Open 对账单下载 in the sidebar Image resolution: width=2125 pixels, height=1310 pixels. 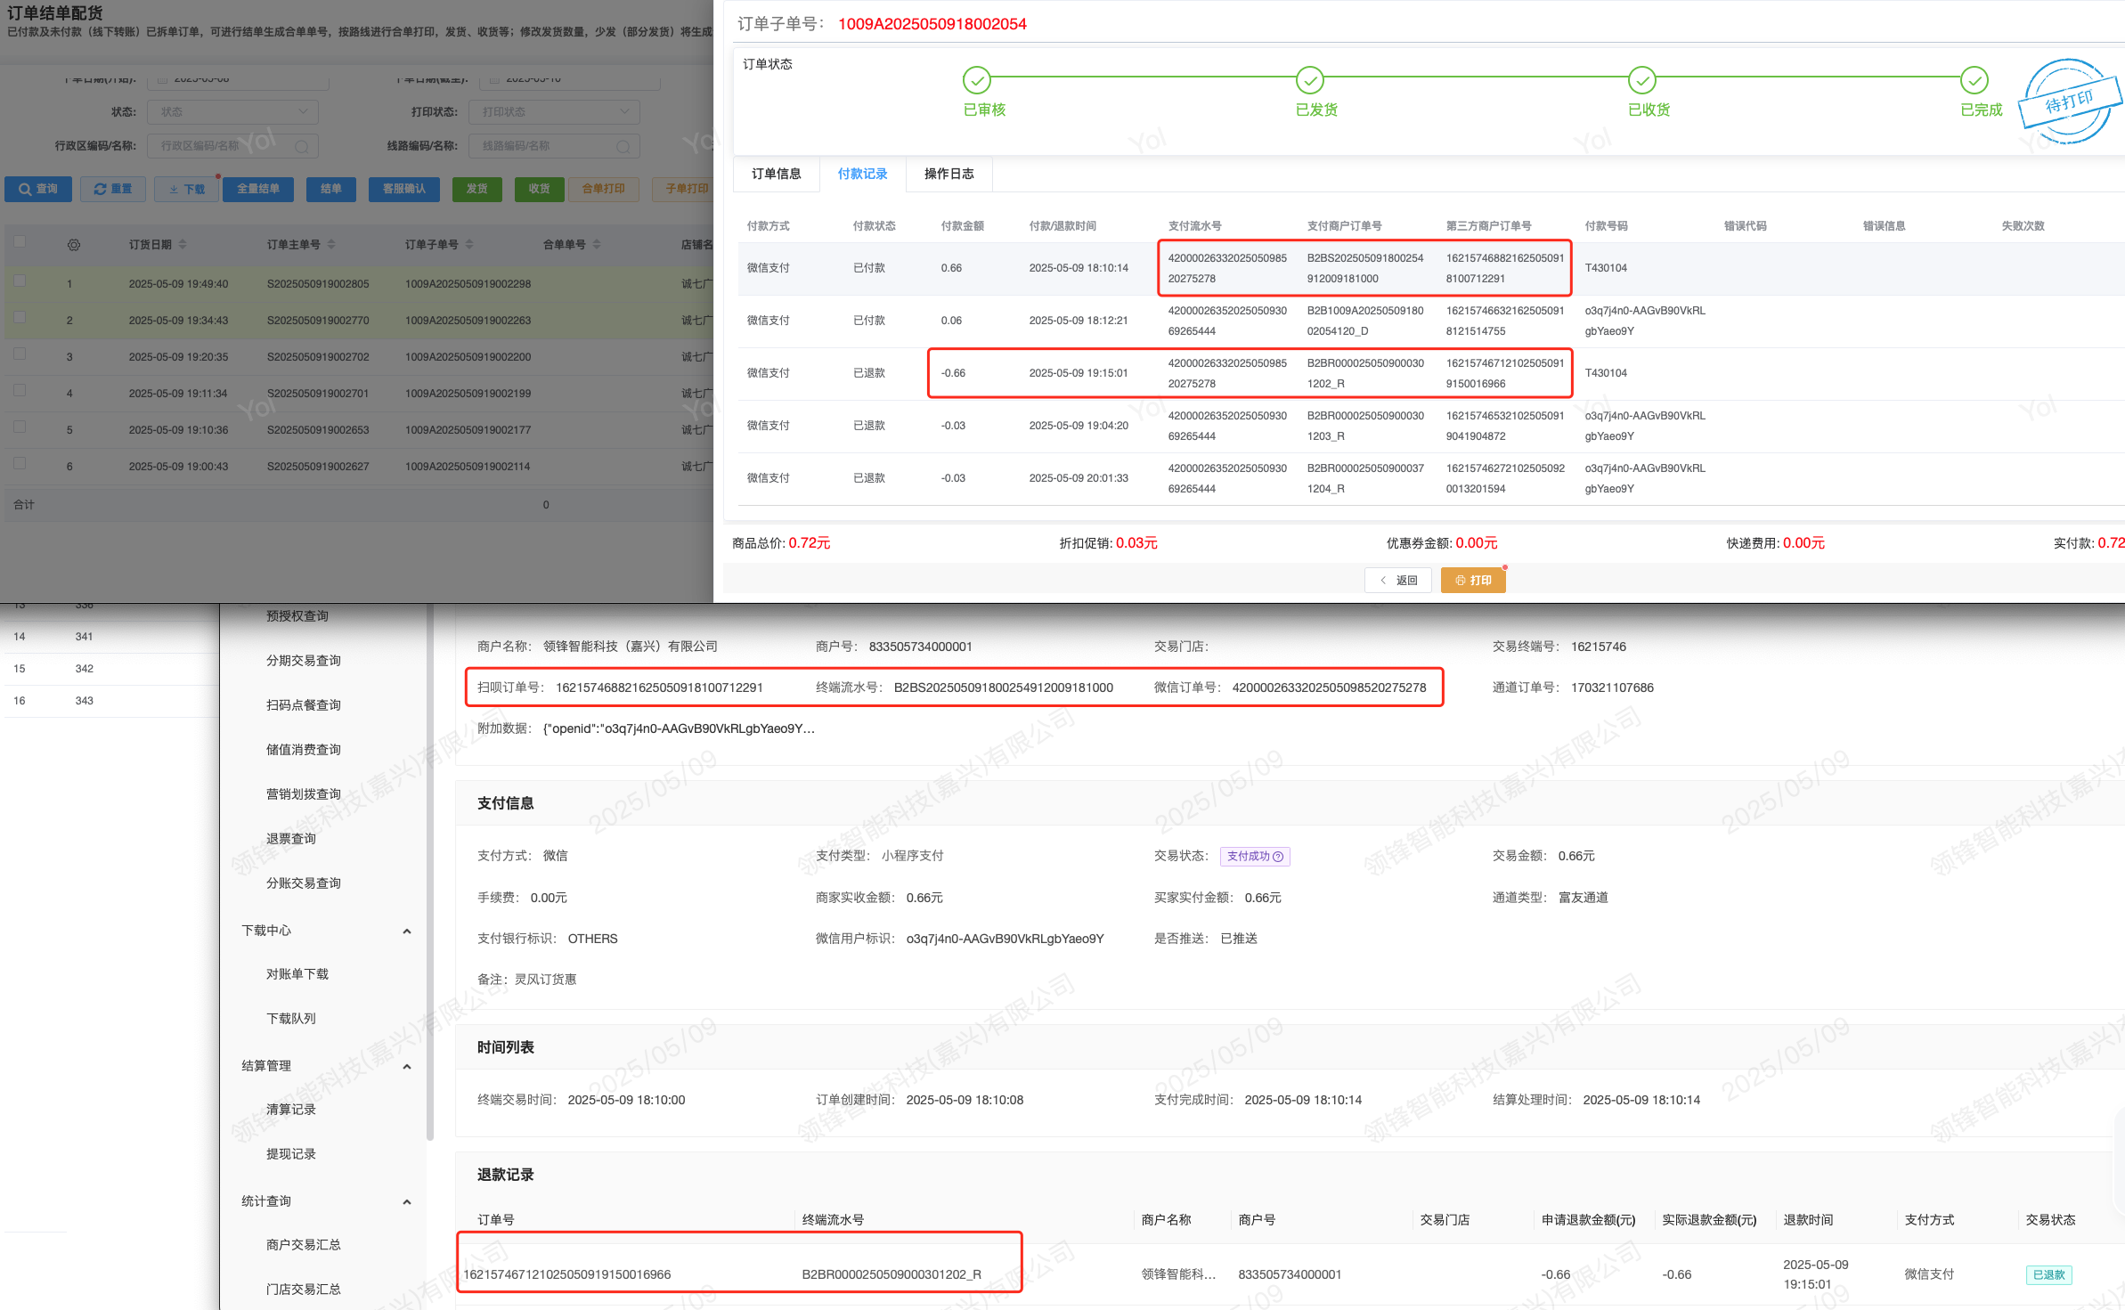coord(297,974)
